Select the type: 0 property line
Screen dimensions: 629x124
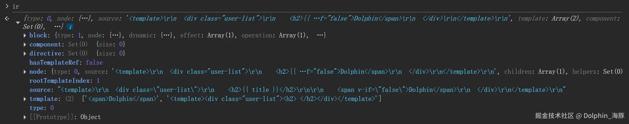pos(42,108)
